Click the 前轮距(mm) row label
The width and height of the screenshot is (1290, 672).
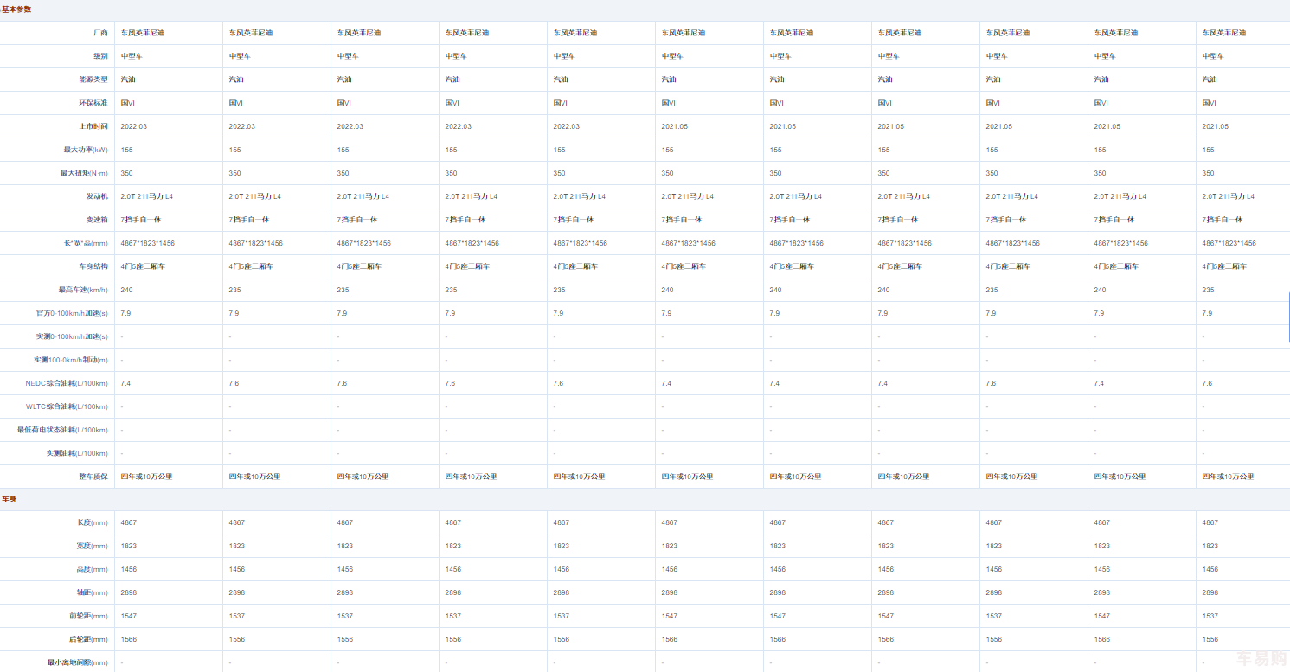pyautogui.click(x=88, y=616)
